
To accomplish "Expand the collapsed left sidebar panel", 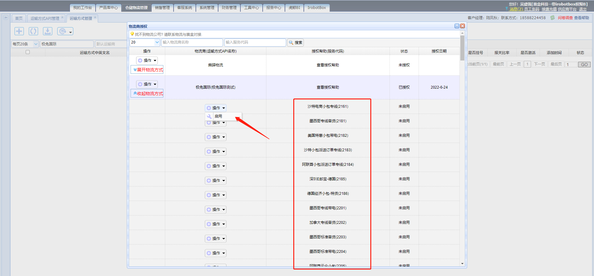I will pos(6,18).
